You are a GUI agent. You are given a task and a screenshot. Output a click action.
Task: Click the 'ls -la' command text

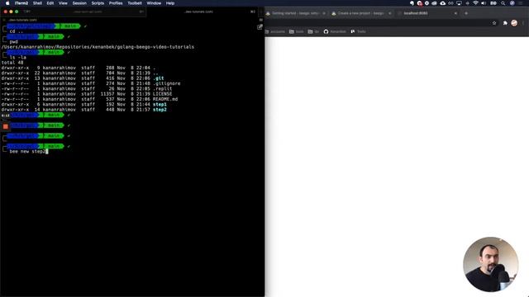click(18, 57)
